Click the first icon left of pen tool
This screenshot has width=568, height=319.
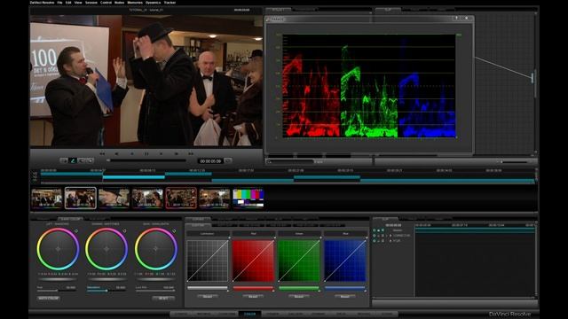pyautogui.click(x=64, y=160)
